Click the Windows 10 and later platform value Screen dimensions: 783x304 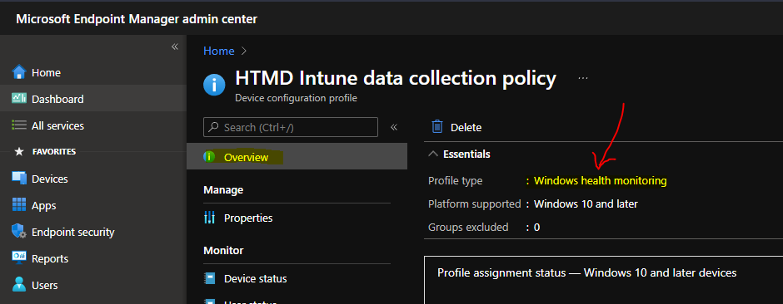coord(586,203)
